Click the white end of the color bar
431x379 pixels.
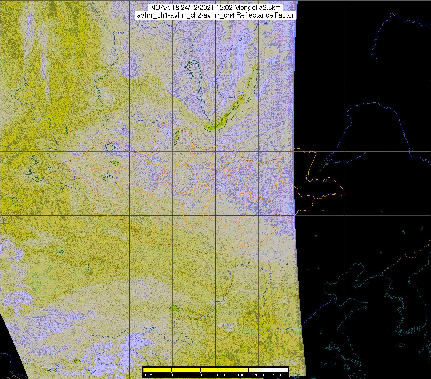click(283, 370)
